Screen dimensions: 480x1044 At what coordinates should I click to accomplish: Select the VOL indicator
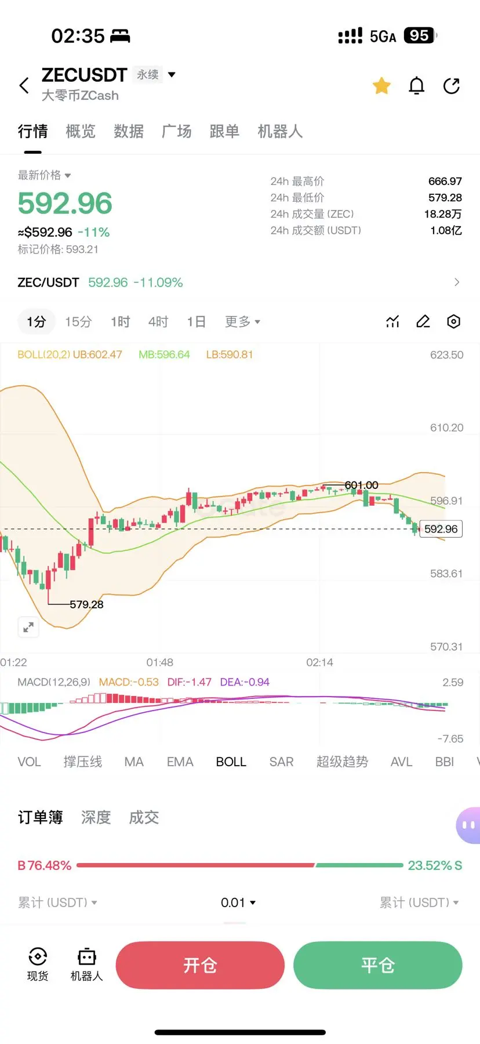(x=29, y=762)
